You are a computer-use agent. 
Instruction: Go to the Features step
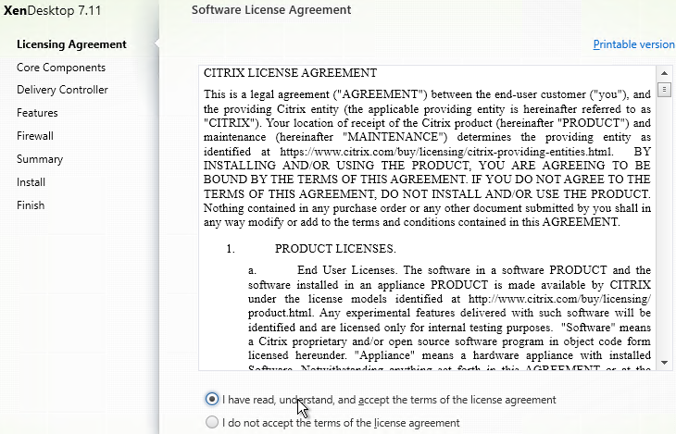37,113
